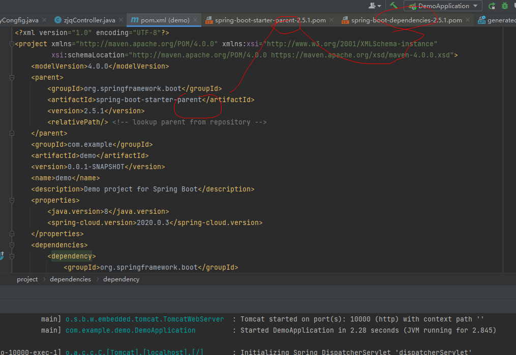Close the Congfig.java tab
Image resolution: width=516 pixels, height=355 pixels.
pos(44,20)
